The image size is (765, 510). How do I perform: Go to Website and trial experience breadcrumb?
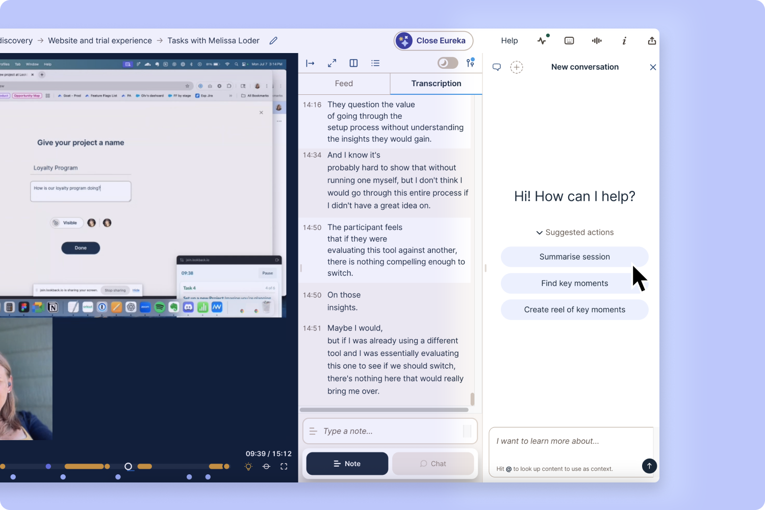100,41
